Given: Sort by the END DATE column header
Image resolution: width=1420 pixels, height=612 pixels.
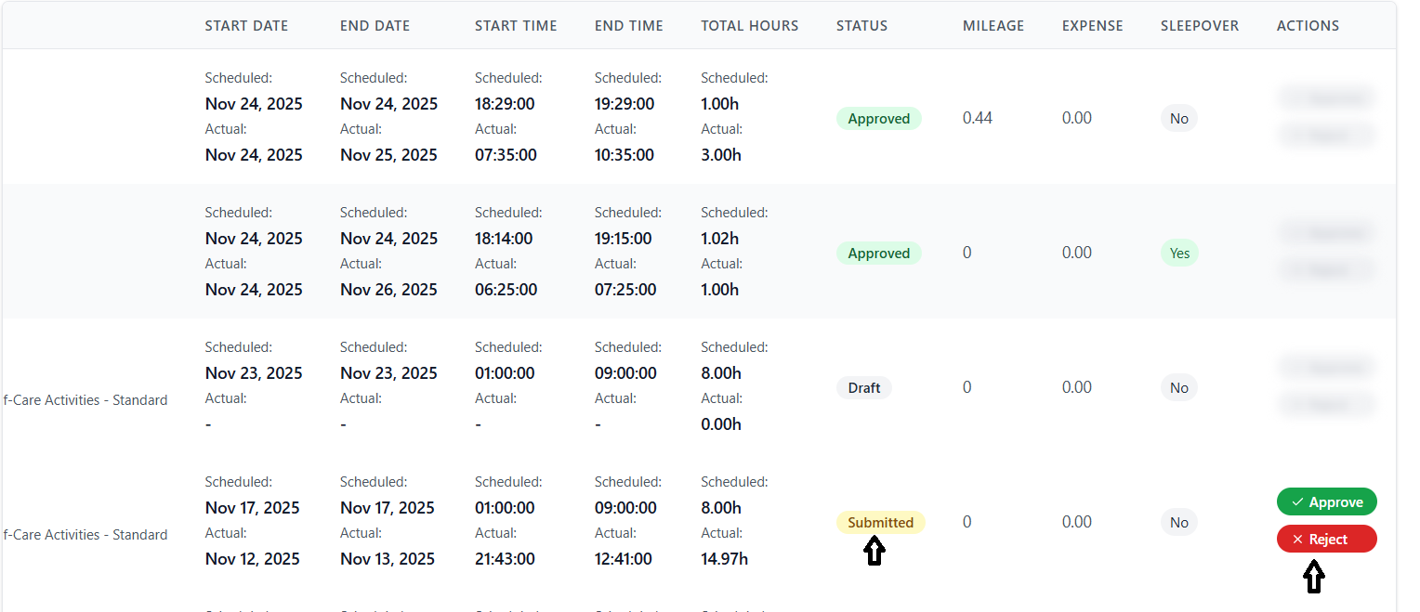Looking at the screenshot, I should pyautogui.click(x=375, y=26).
